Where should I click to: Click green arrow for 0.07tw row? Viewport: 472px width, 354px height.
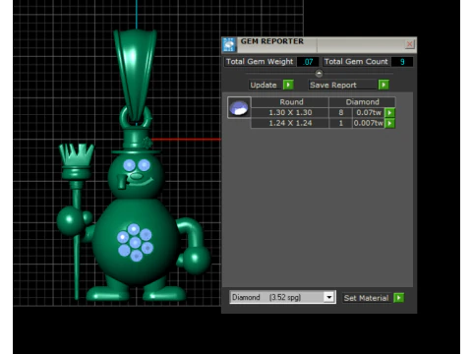(x=389, y=113)
